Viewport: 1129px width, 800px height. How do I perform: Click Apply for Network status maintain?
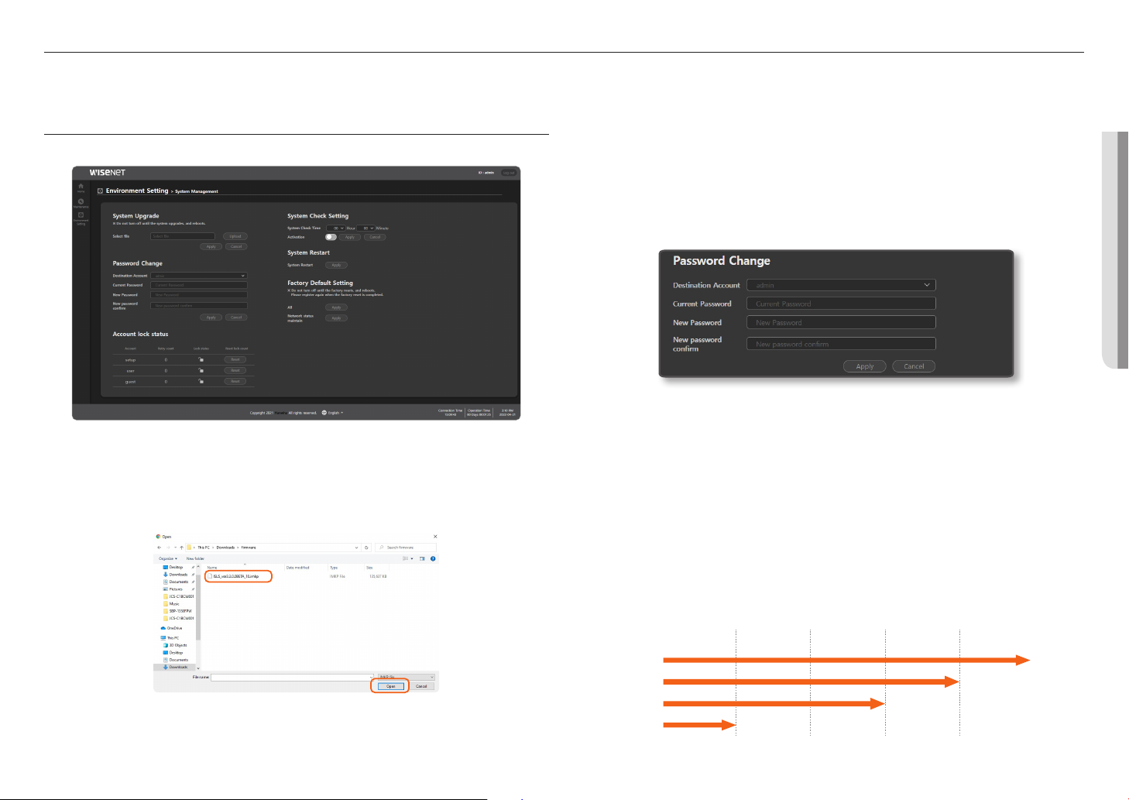(x=336, y=318)
